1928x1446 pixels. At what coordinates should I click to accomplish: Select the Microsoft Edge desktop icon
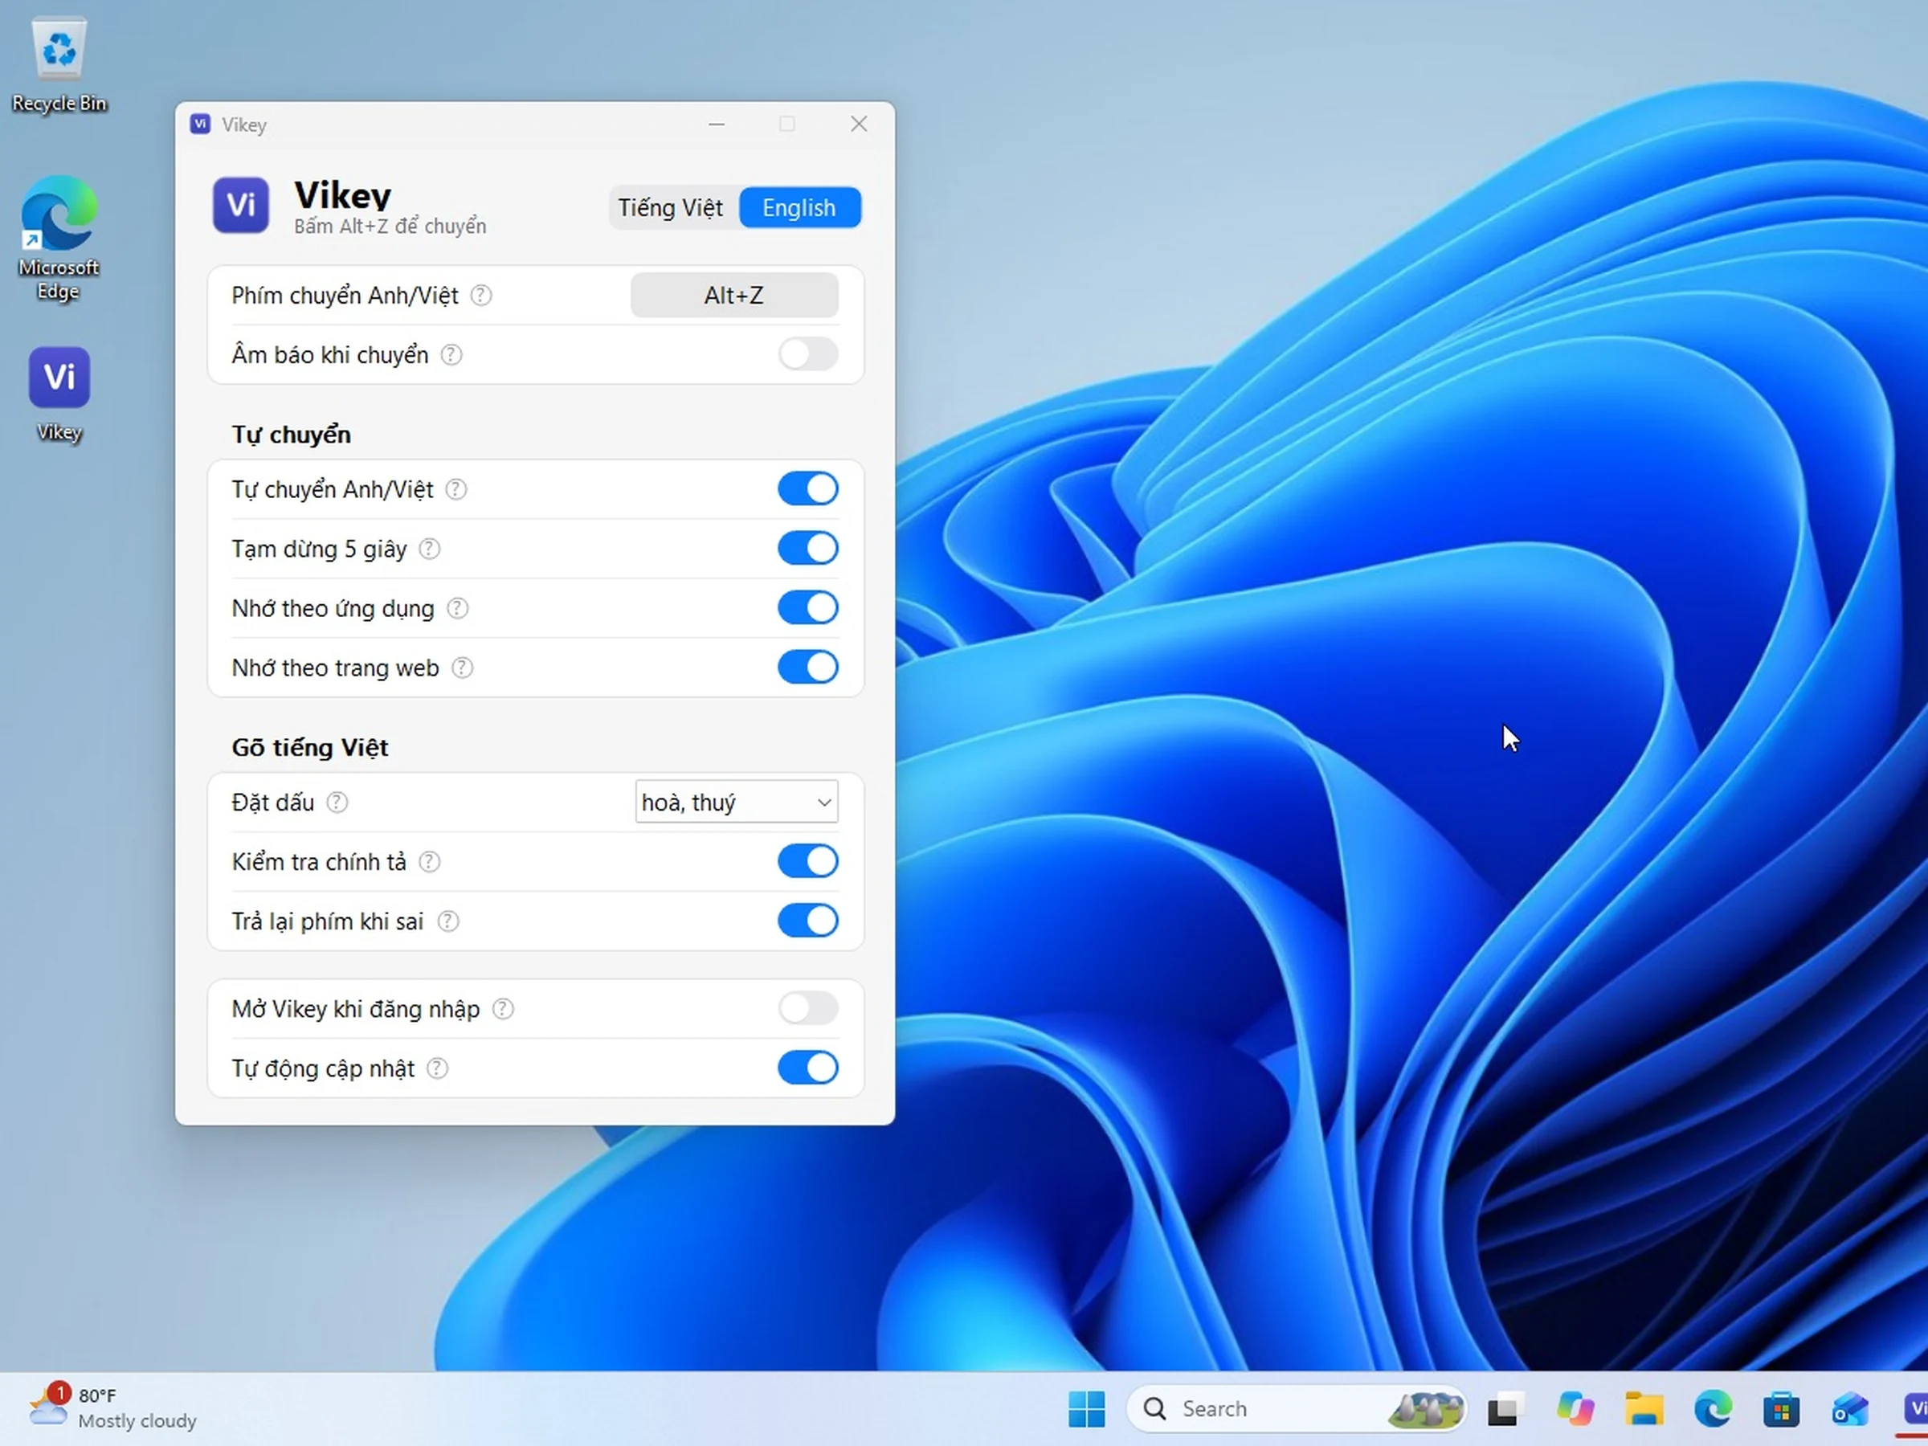(59, 238)
